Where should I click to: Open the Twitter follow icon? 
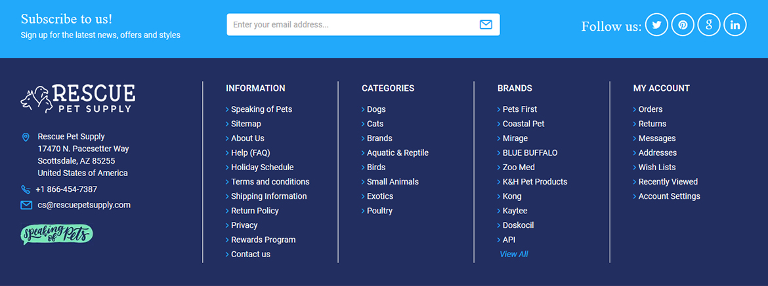(657, 25)
